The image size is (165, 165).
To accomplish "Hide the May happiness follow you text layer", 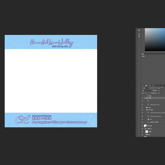I will click(x=142, y=113).
